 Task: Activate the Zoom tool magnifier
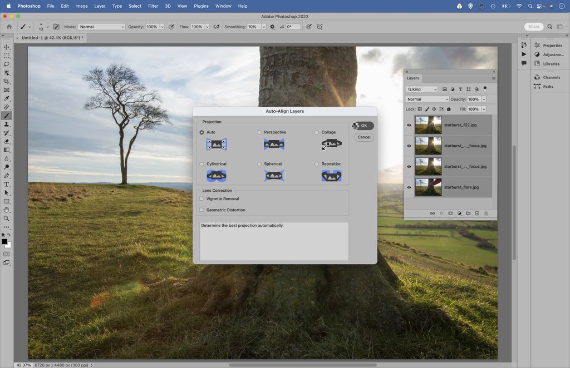coord(7,218)
